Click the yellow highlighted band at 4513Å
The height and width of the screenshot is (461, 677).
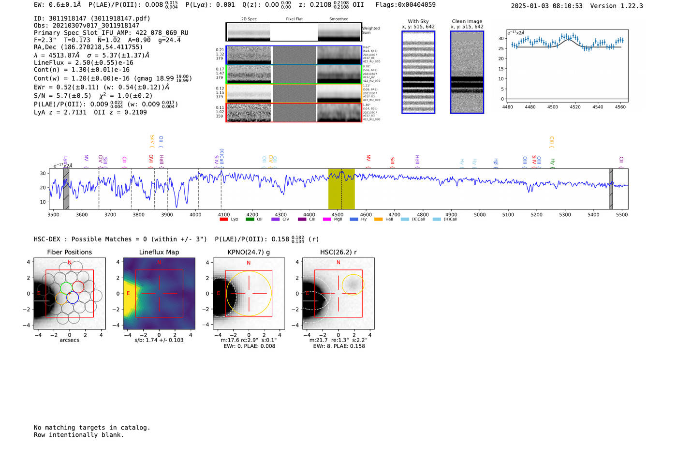pyautogui.click(x=341, y=189)
